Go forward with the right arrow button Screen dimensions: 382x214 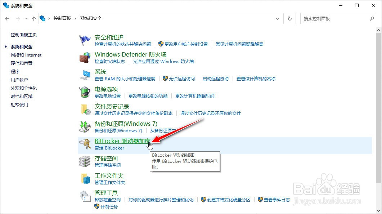click(18, 18)
